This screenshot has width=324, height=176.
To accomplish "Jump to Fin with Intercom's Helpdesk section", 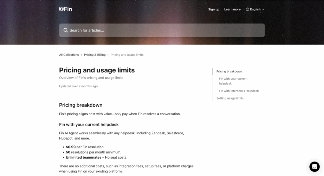I will 238,91.
